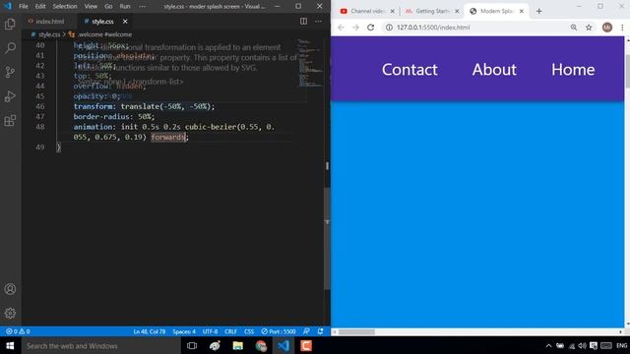
Task: Open the Windows Start menu
Action: [10, 345]
